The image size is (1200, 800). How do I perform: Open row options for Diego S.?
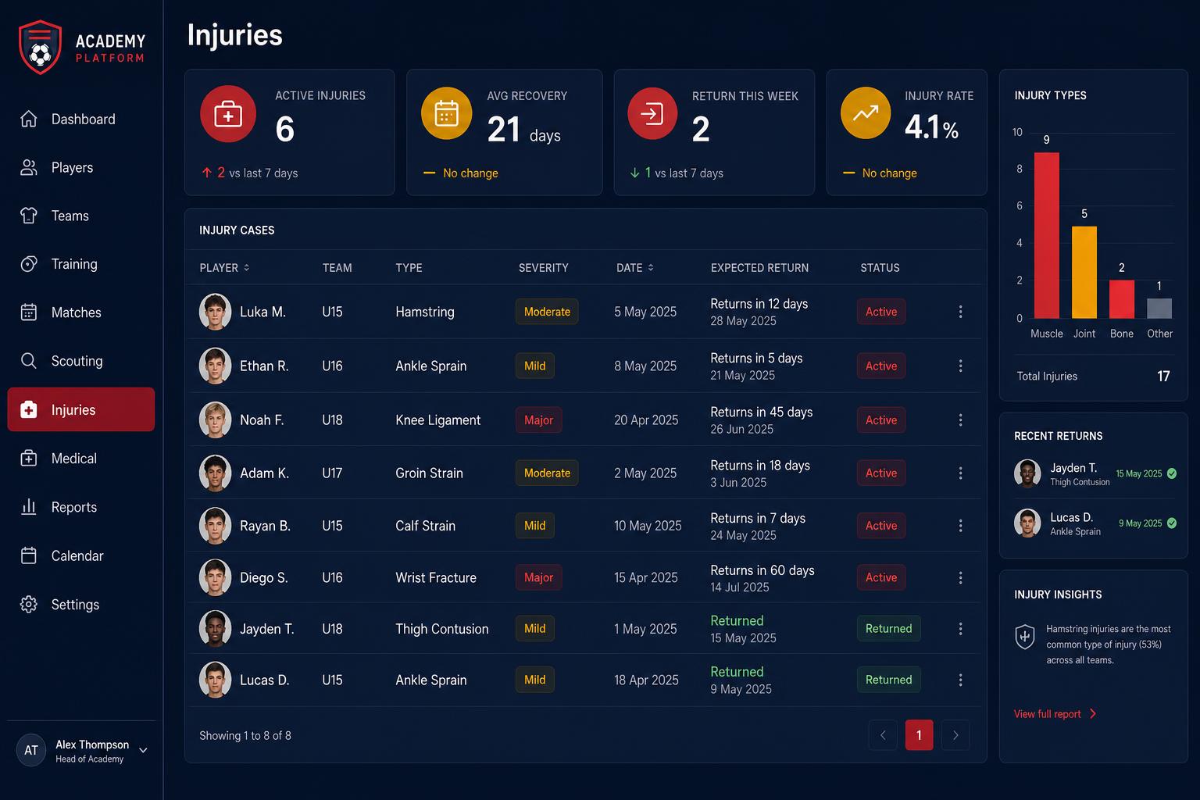[x=960, y=578]
